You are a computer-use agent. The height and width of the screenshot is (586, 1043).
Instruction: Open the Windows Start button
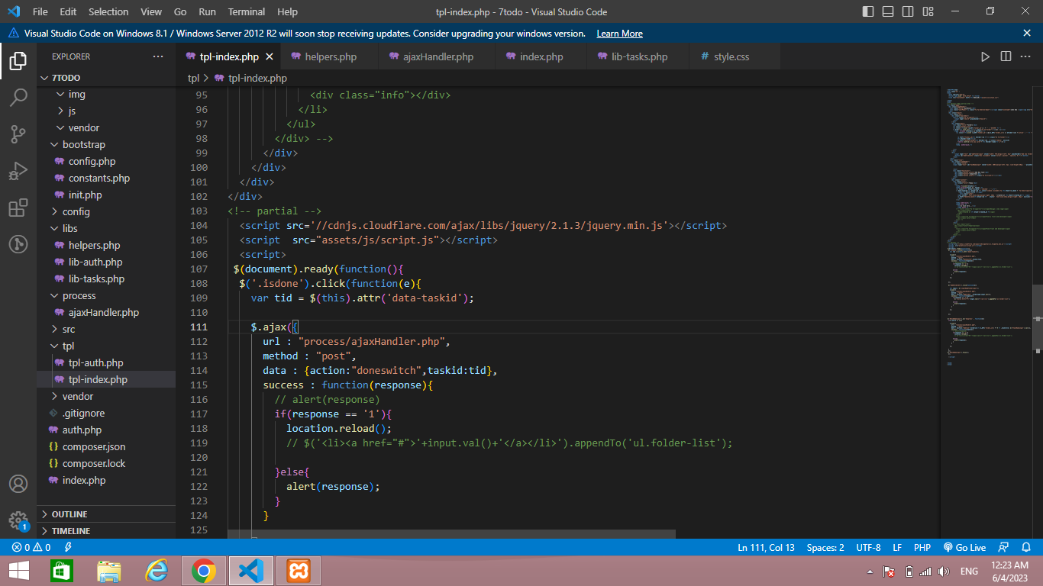click(x=19, y=571)
